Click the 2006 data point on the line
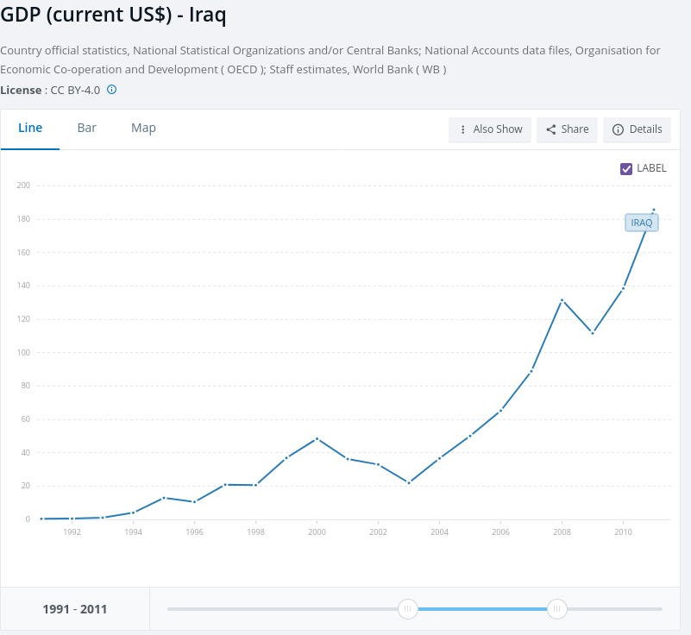The height and width of the screenshot is (635, 691). click(500, 411)
